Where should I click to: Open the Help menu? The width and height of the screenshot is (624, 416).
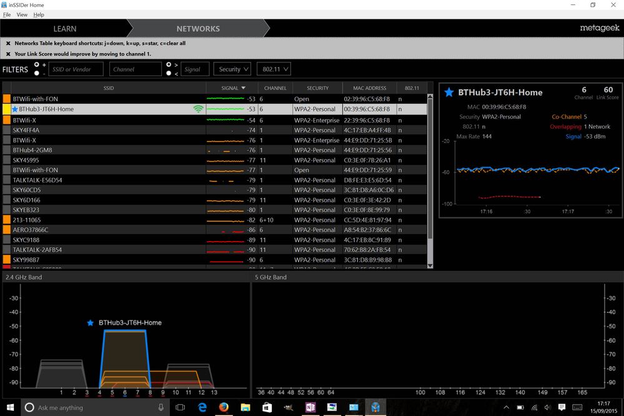point(39,15)
